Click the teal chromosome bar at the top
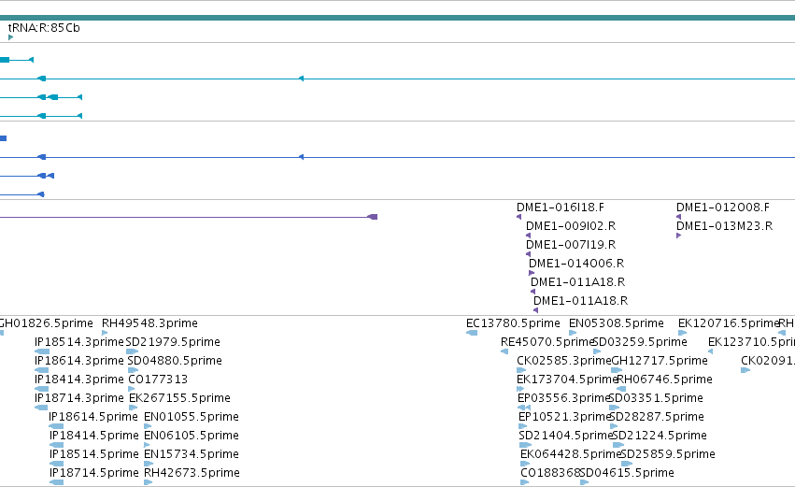Image resolution: width=795 pixels, height=487 pixels. tap(398, 18)
